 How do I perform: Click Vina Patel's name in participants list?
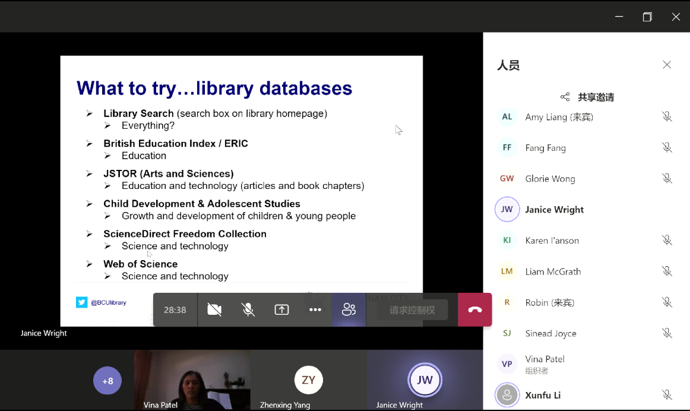(545, 359)
